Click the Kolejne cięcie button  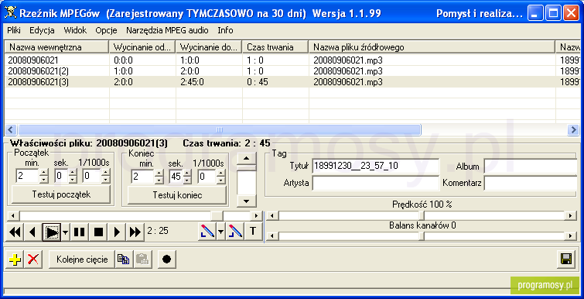tap(82, 259)
